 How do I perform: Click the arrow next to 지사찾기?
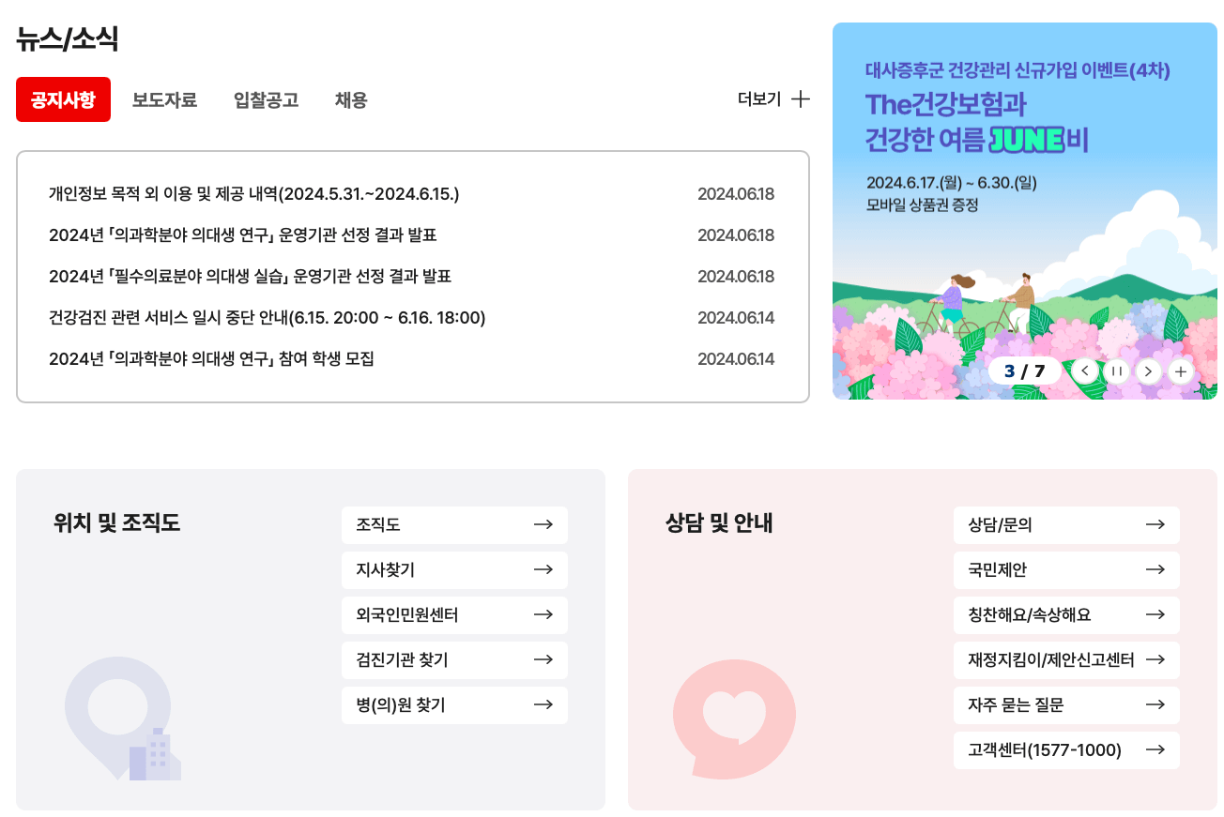tap(544, 570)
